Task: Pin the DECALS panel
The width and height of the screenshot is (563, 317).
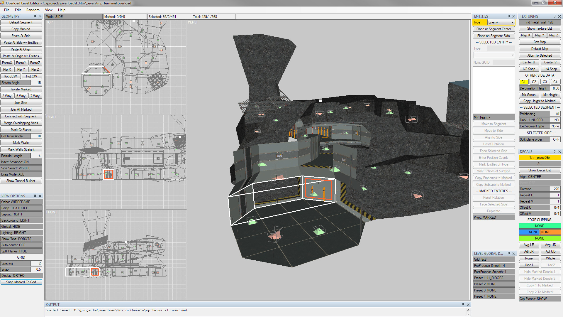Action: 554,151
